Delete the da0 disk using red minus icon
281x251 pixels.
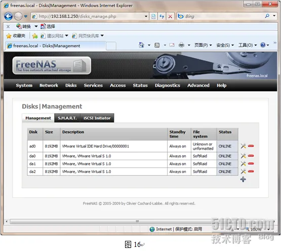point(251,156)
